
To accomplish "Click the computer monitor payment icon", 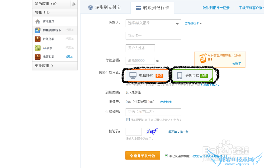I will click(133, 76).
